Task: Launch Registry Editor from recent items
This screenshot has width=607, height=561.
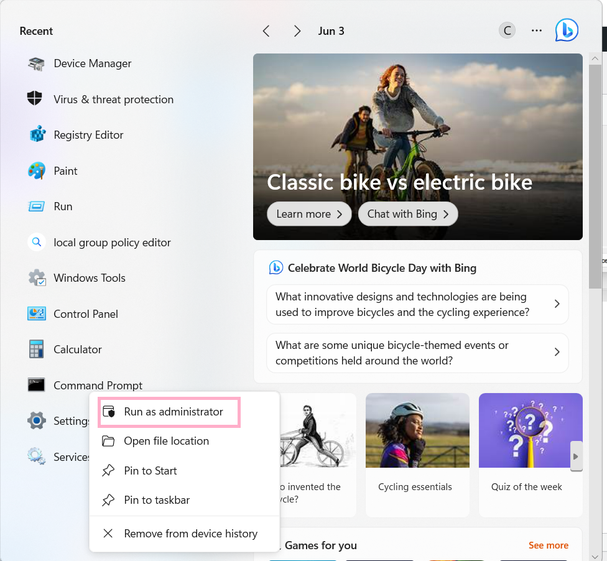Action: tap(88, 135)
